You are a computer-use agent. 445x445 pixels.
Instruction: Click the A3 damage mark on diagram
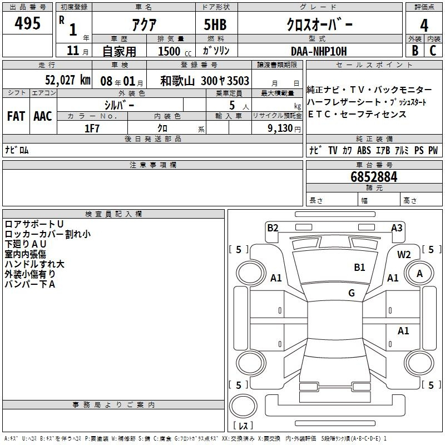(397, 228)
